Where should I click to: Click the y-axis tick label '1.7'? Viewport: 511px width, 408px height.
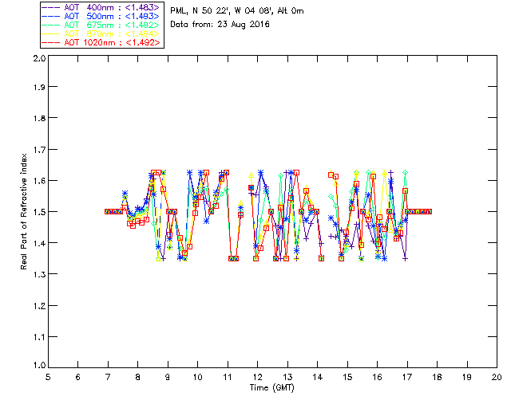coord(39,149)
